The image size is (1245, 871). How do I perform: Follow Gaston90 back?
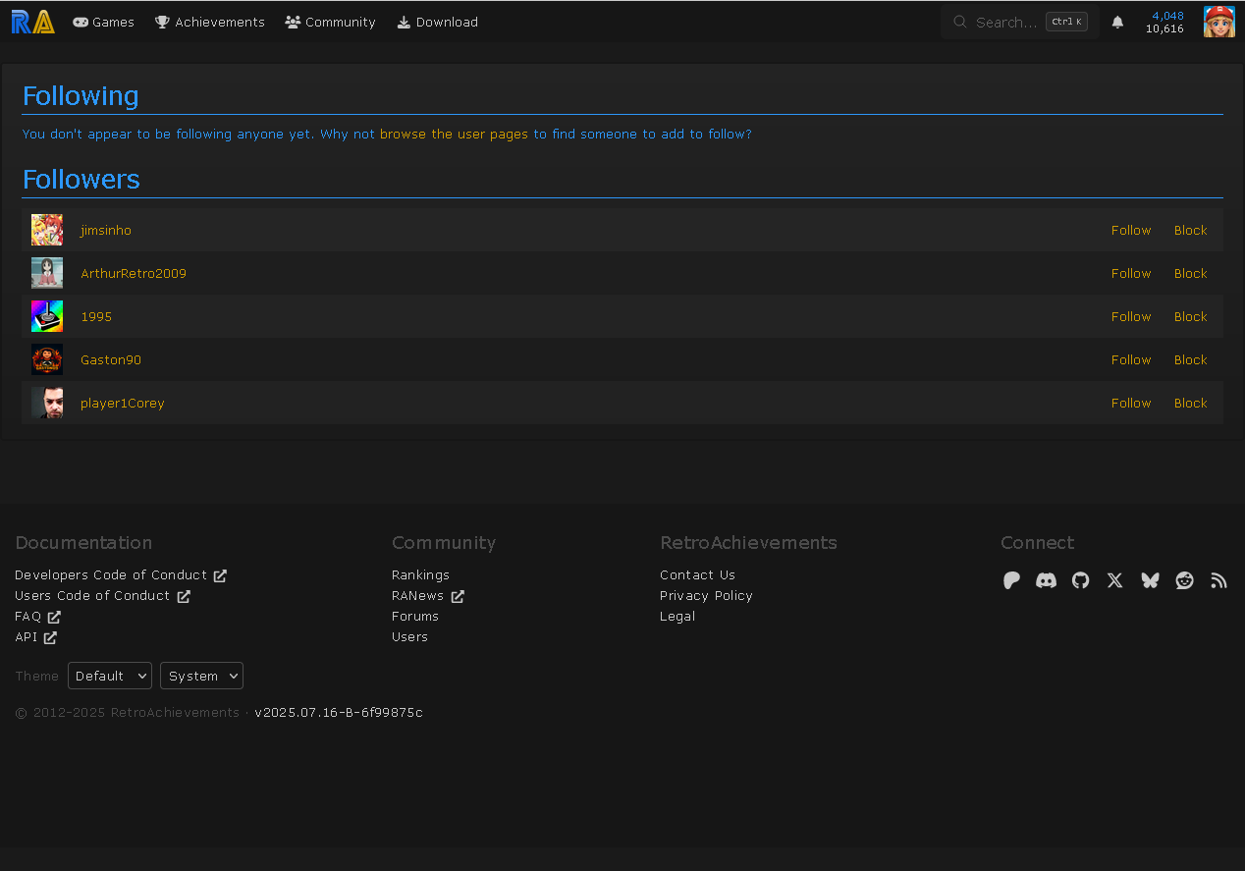pyautogui.click(x=1131, y=359)
